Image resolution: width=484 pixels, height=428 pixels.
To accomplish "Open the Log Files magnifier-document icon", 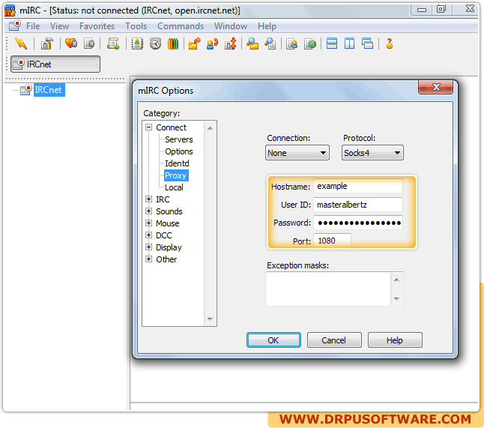I will point(270,43).
